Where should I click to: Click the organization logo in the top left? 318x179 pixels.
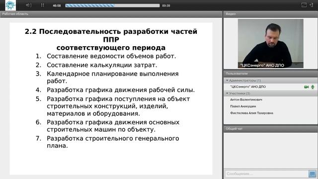click(x=10, y=5)
